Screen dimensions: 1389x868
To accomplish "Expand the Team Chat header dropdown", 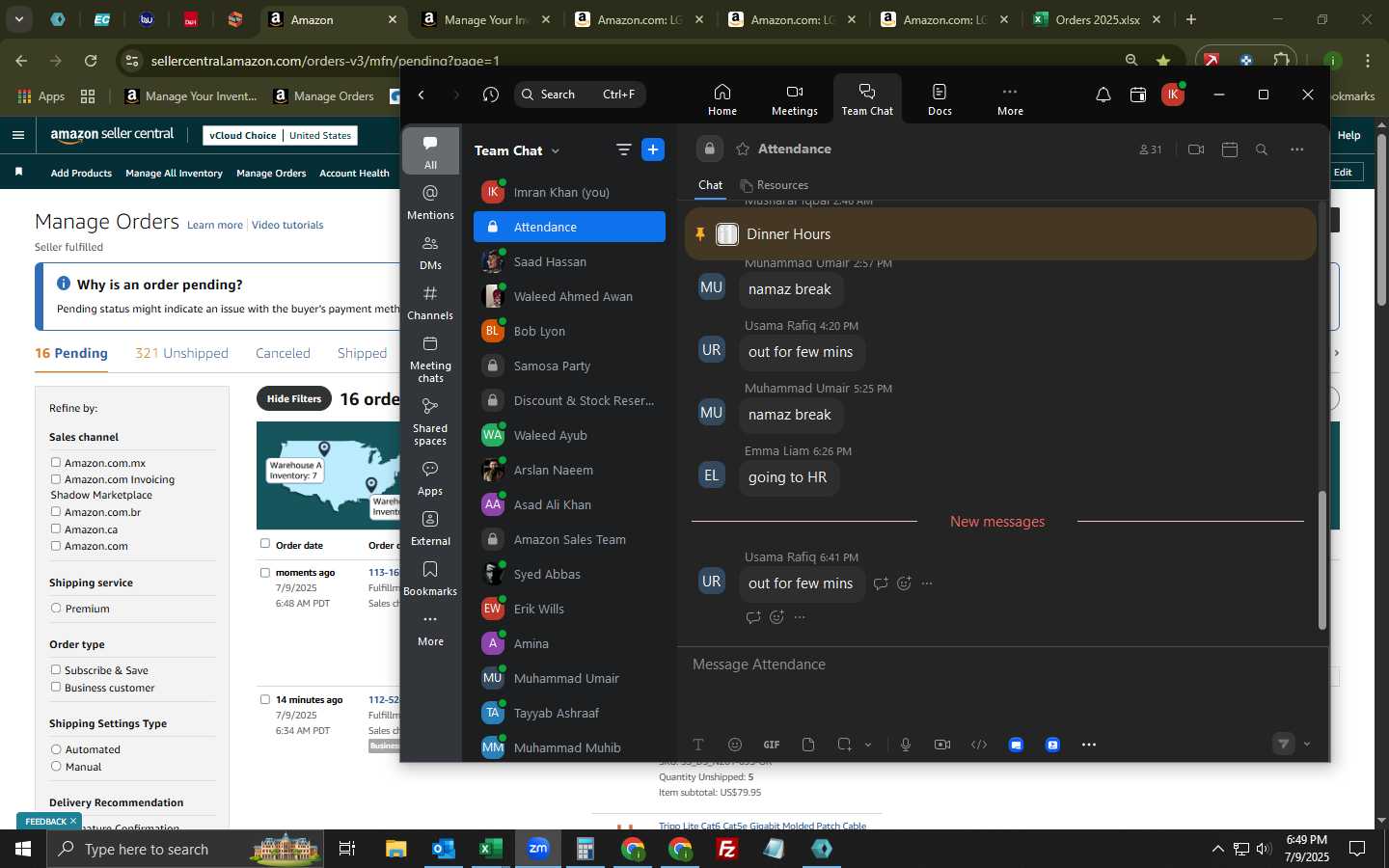I will [556, 150].
